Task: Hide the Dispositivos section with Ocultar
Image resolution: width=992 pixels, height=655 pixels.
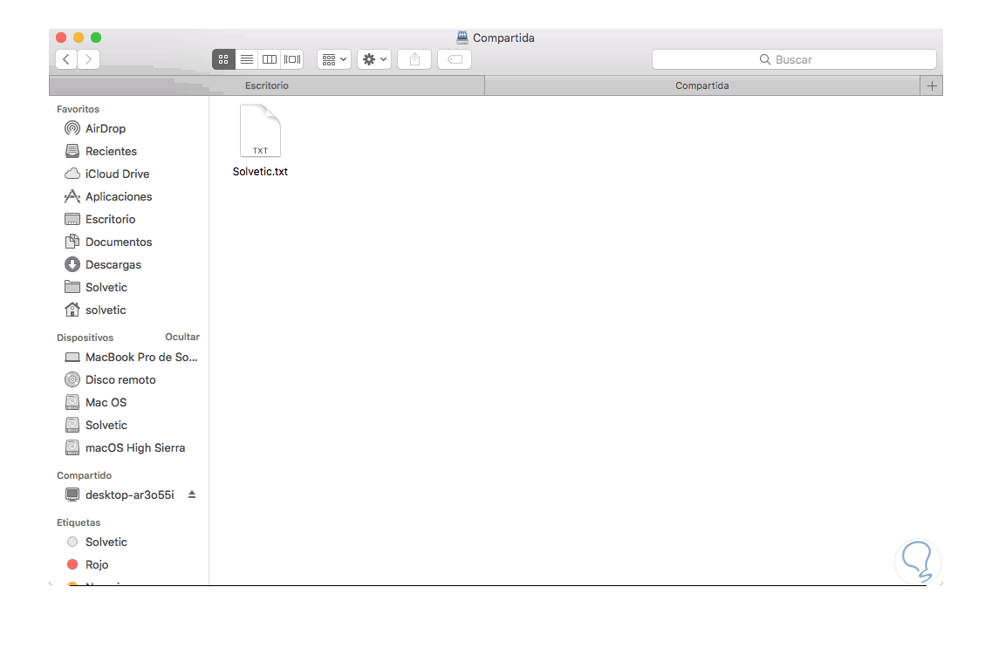Action: click(182, 337)
